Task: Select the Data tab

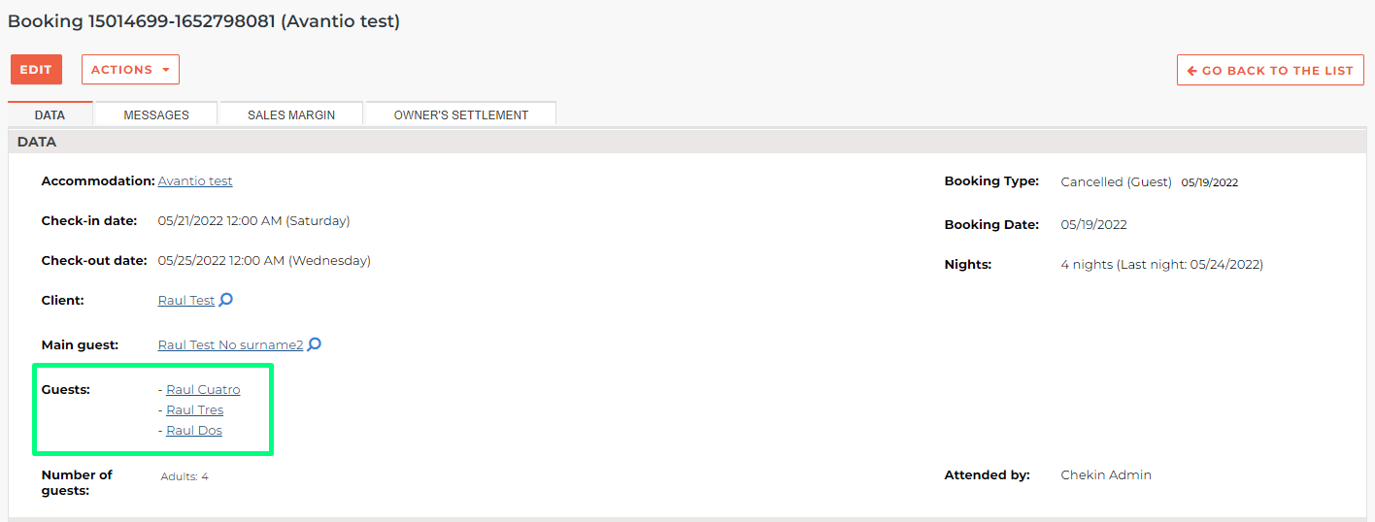Action: tap(50, 114)
